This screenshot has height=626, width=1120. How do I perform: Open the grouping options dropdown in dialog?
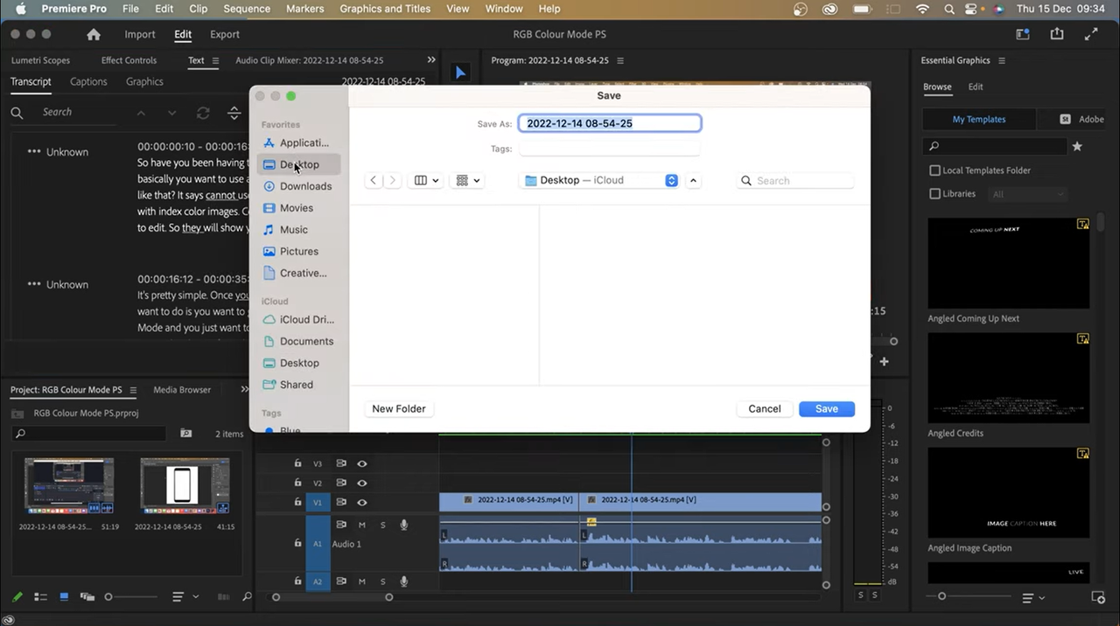(x=467, y=180)
